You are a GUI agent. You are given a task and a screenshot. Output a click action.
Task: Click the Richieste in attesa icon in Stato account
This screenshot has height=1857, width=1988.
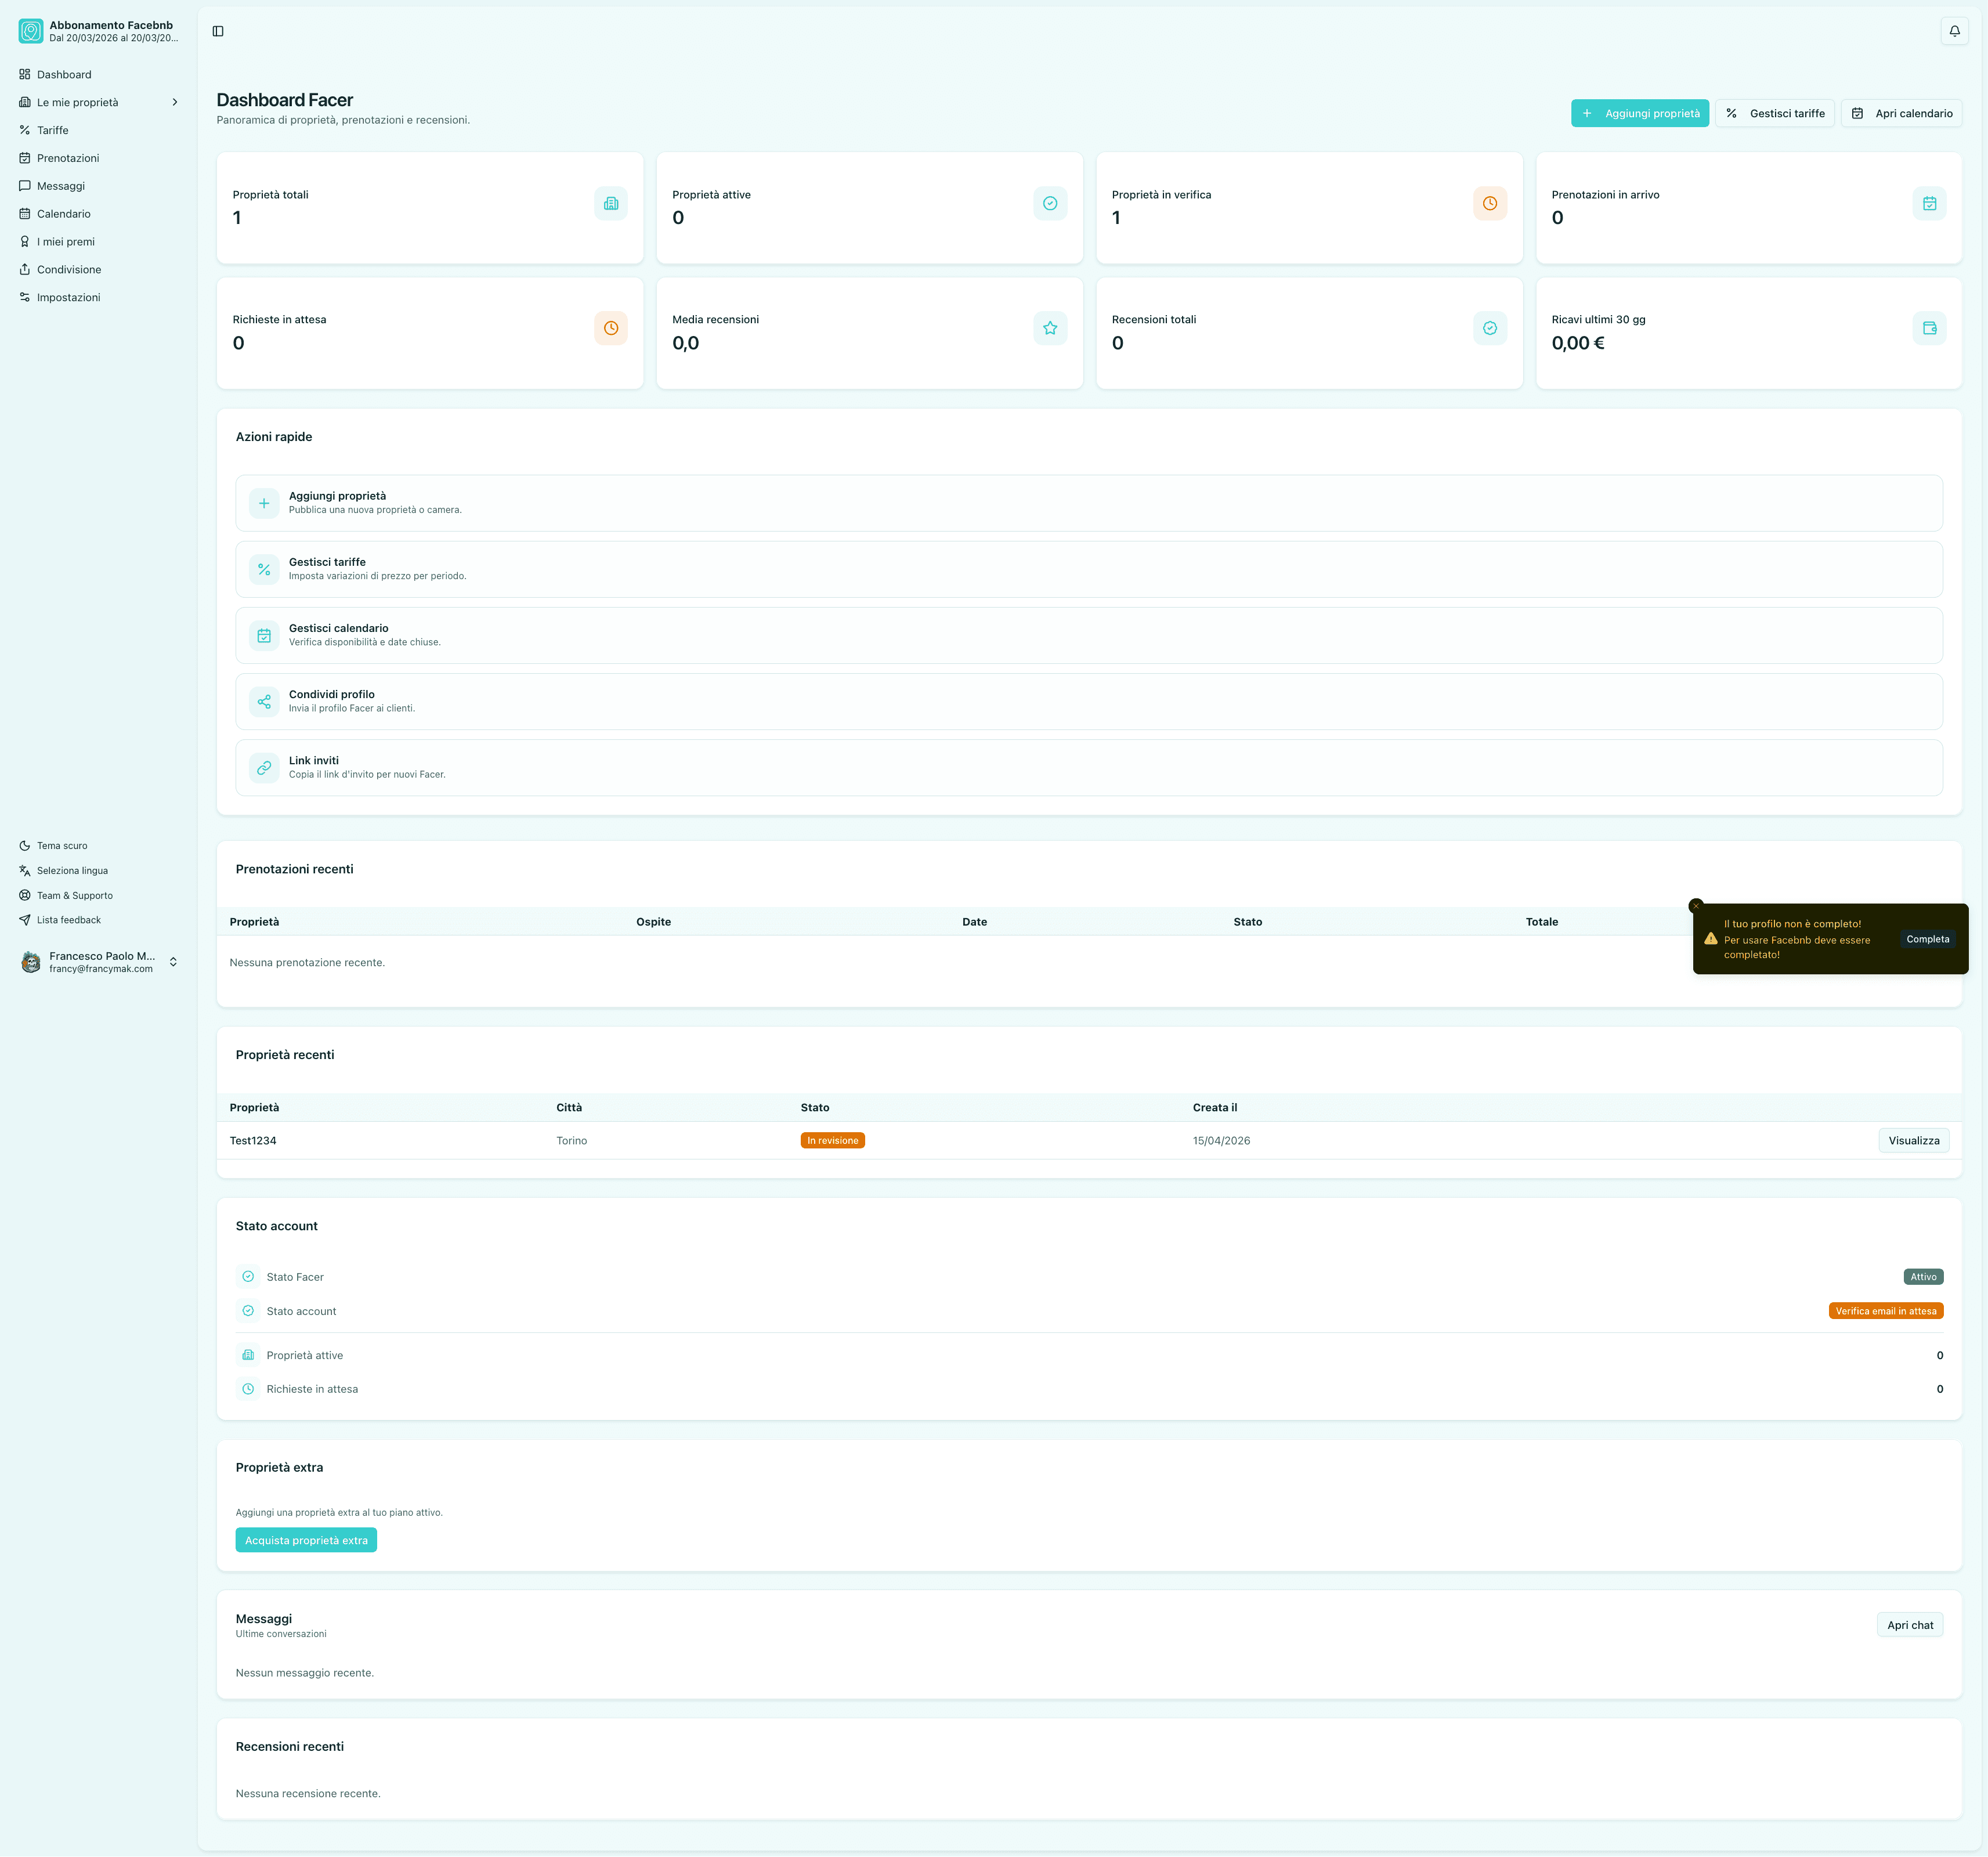point(248,1389)
